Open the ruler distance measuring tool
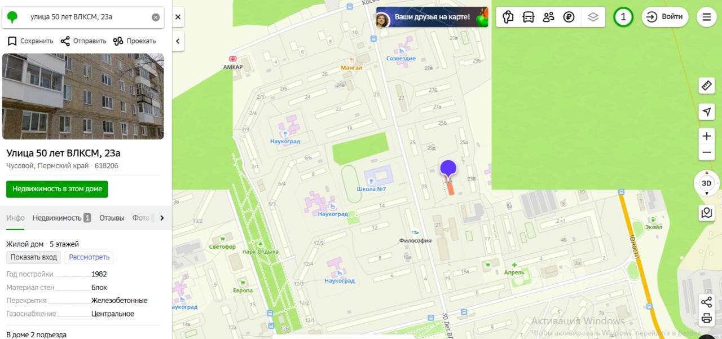The height and width of the screenshot is (339, 722). (x=707, y=86)
